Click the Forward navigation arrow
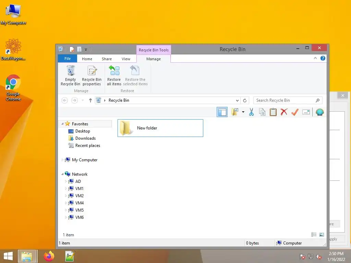Screen dimensions: 351x263 [74, 100]
